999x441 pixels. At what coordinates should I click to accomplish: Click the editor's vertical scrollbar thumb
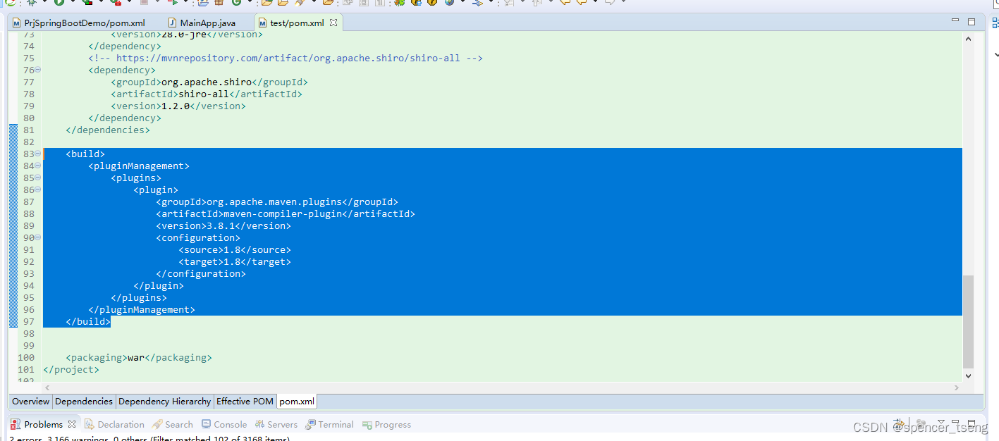(968, 321)
